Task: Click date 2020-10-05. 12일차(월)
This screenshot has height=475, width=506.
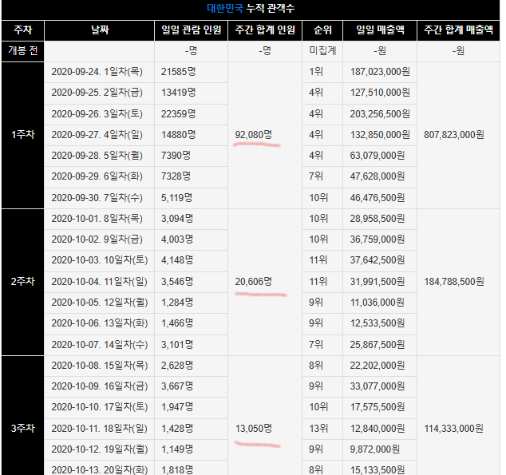Action: (100, 303)
